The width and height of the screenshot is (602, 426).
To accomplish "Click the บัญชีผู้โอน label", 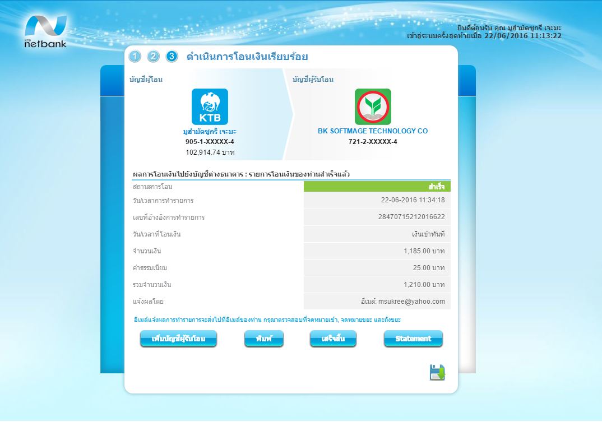I will click(146, 80).
